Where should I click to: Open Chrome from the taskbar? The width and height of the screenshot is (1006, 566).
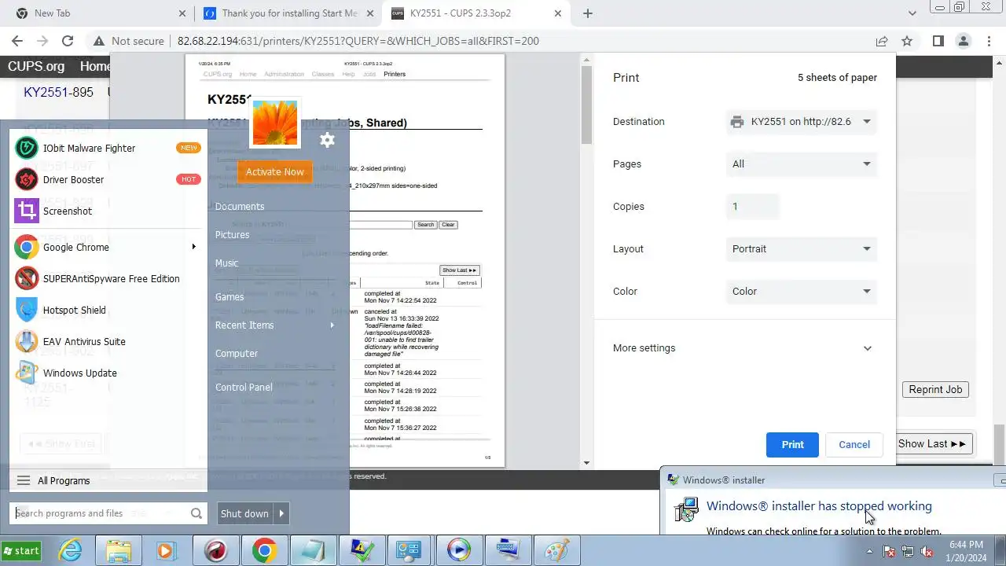tap(264, 550)
